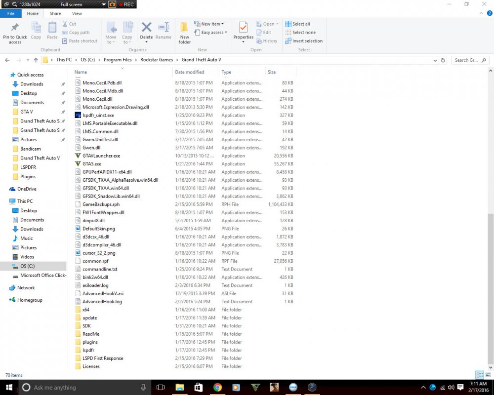Select OneDrive in navigation pane

[27, 189]
